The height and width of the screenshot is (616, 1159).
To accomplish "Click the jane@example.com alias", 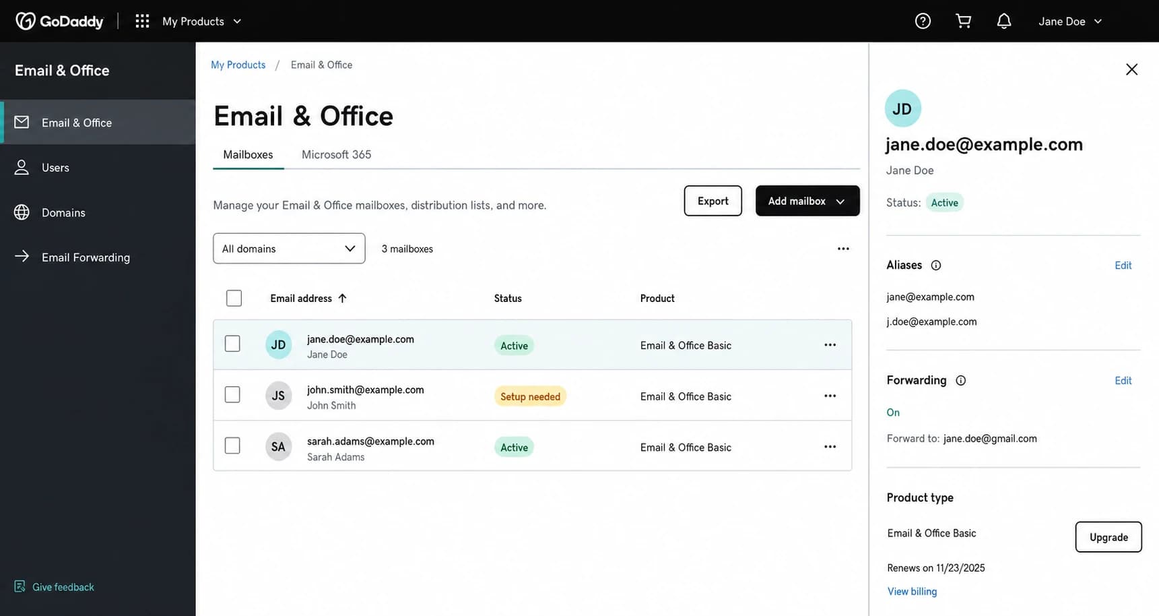I will click(930, 297).
